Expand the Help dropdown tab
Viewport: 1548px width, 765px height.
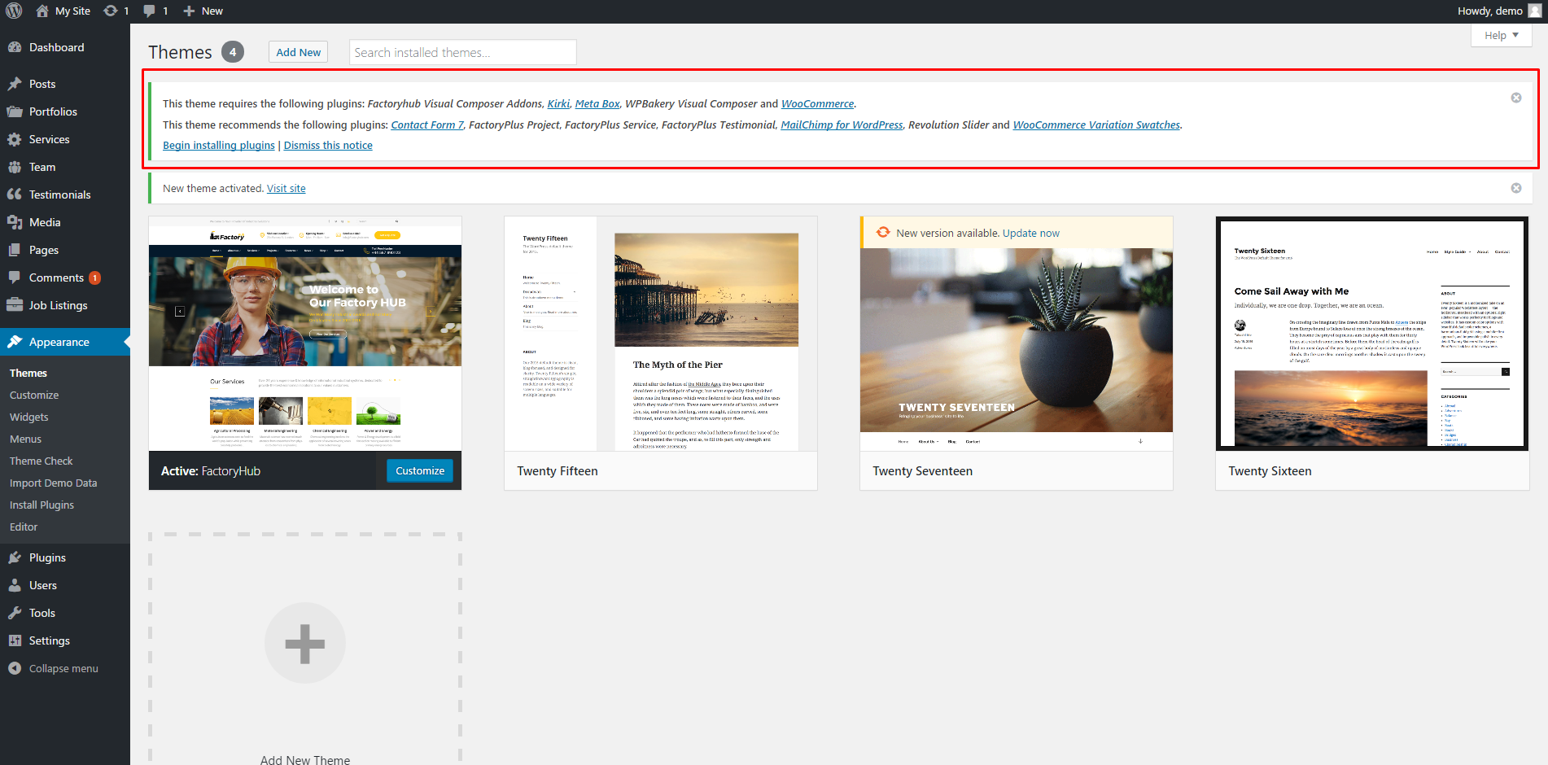(1501, 36)
